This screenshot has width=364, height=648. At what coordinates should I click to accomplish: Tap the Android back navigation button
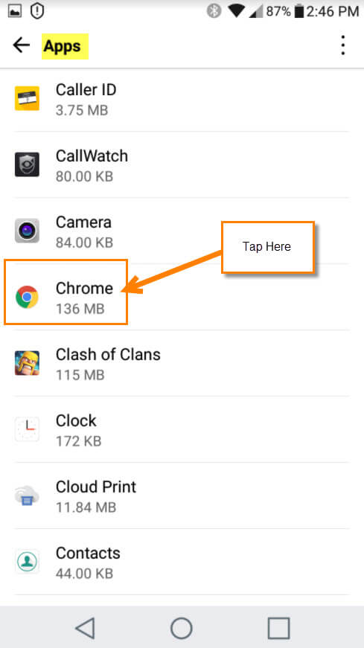point(85,628)
